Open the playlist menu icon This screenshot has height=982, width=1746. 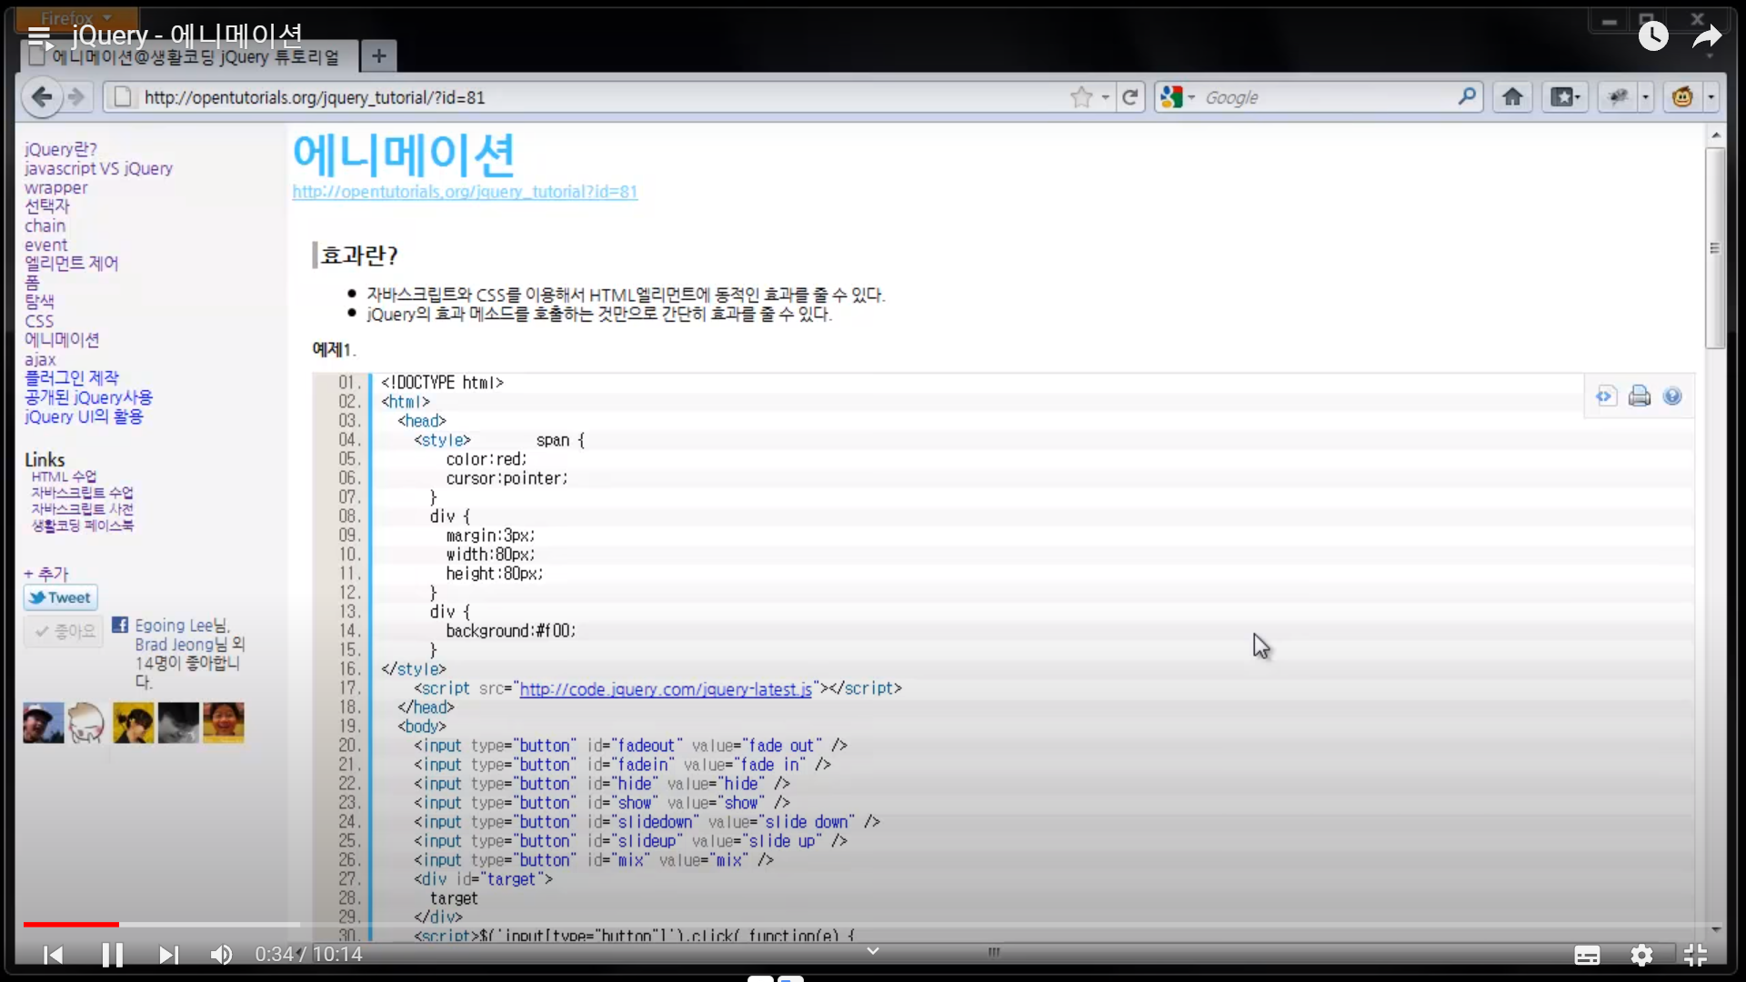pyautogui.click(x=39, y=36)
